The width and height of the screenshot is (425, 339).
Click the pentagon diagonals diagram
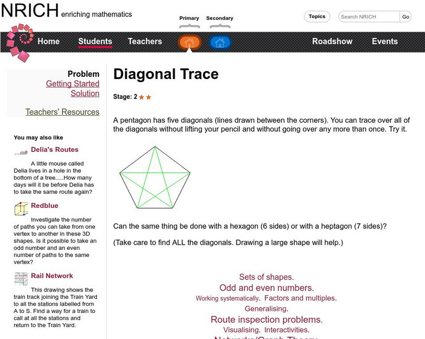pos(154,177)
